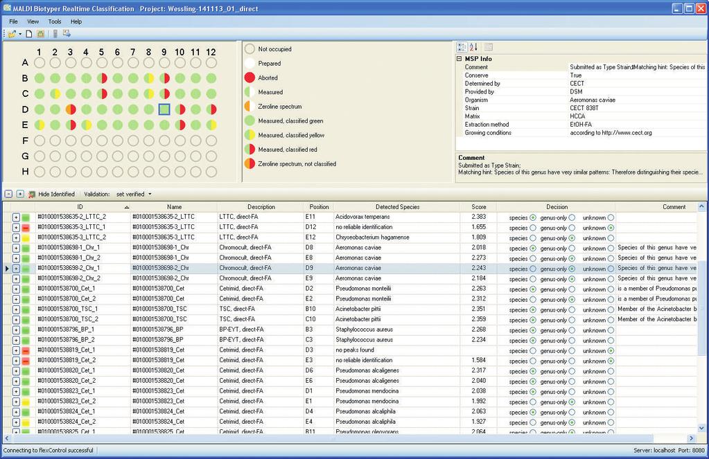
Task: Select the red-classified spot B5 on target plate
Action: coord(102,78)
